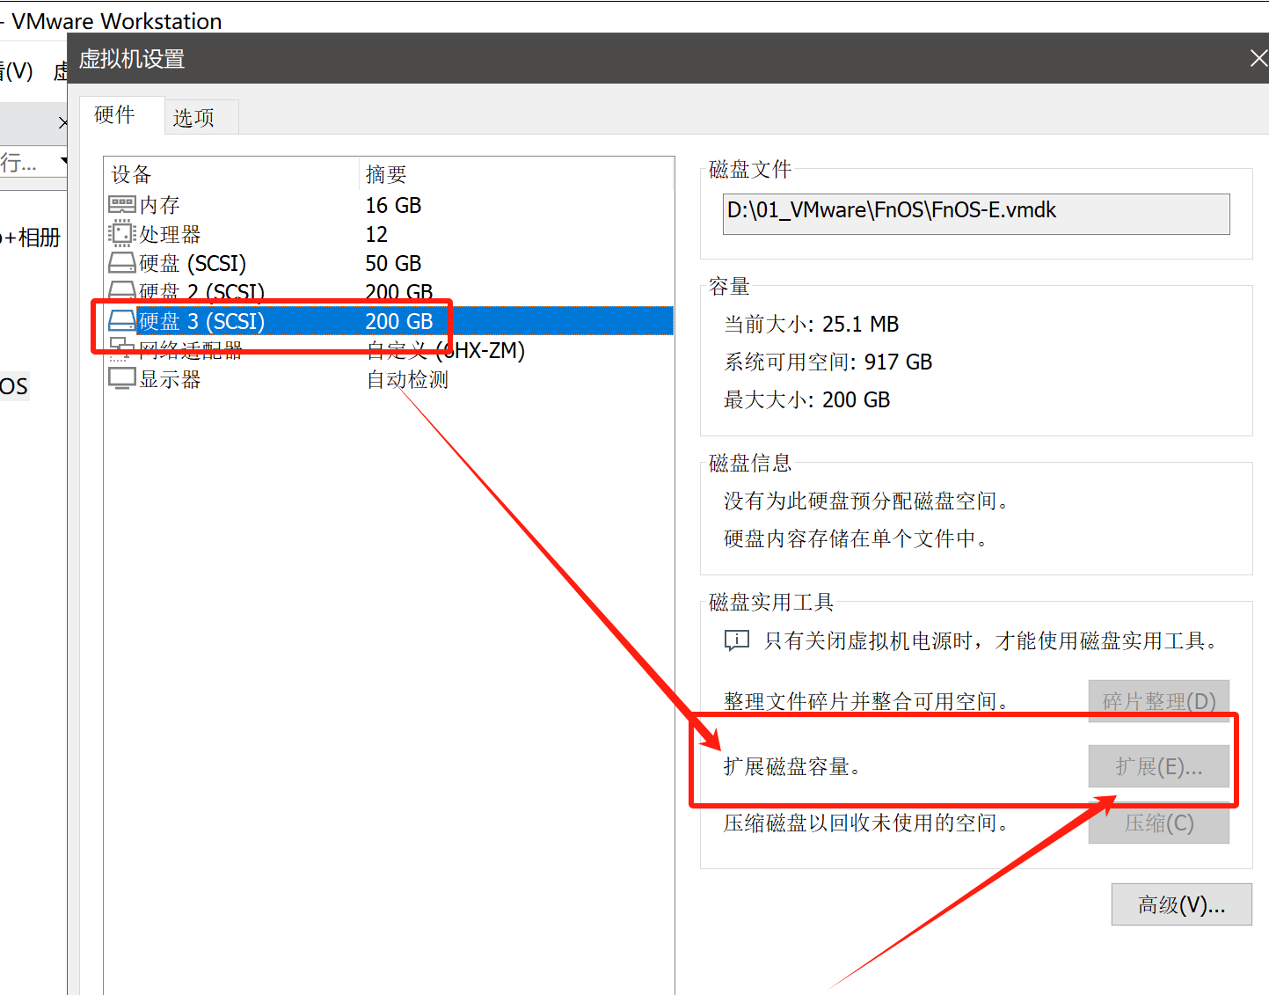1269x995 pixels.
Task: Click the 200 GB value for 硬盘 2
Action: 399,291
